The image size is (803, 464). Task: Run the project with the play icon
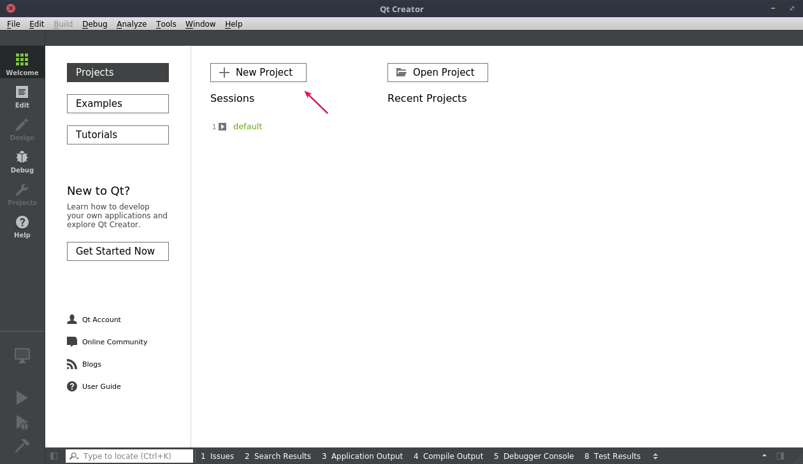[x=22, y=397]
